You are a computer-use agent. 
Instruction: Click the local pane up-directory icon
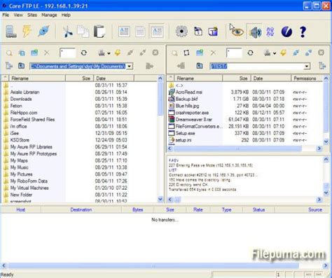tap(21, 66)
